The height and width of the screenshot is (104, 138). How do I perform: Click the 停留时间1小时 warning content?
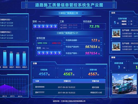(x=96, y=93)
